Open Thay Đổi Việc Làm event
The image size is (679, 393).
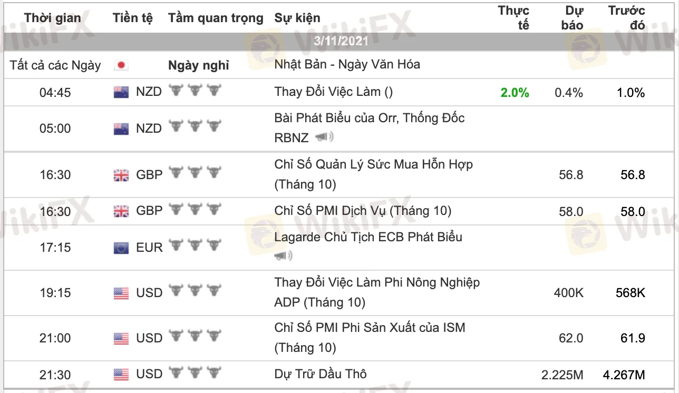coord(333,92)
